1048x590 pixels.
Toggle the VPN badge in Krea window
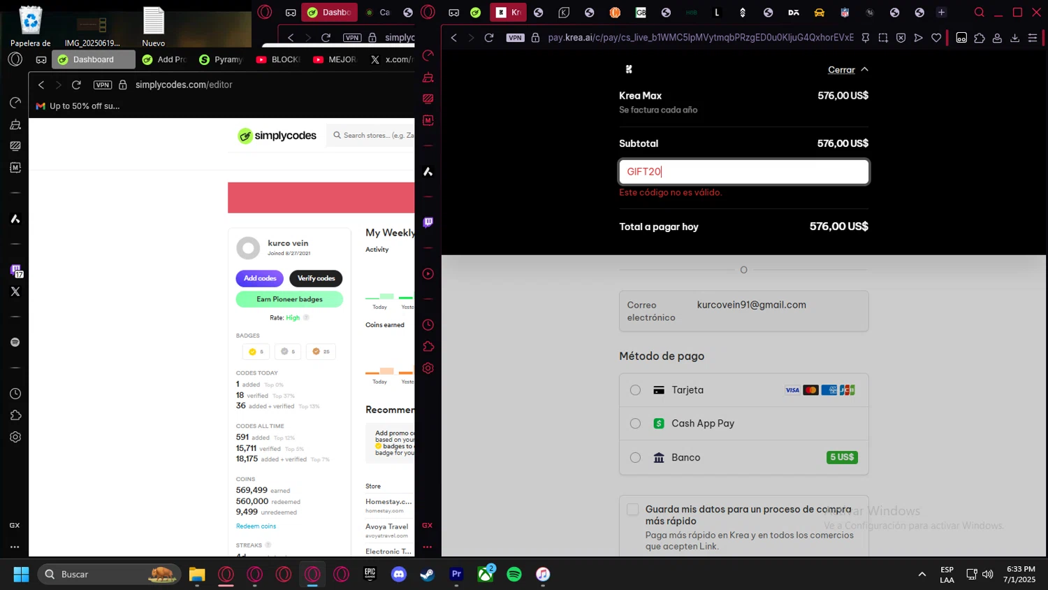coord(516,38)
